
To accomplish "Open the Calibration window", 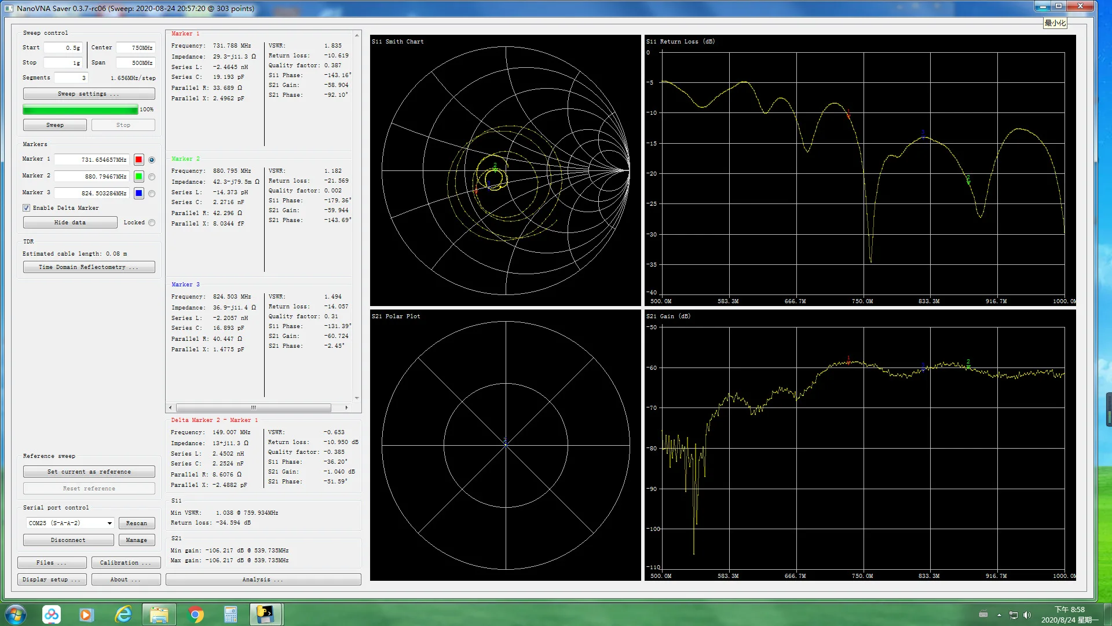I will pos(126,563).
